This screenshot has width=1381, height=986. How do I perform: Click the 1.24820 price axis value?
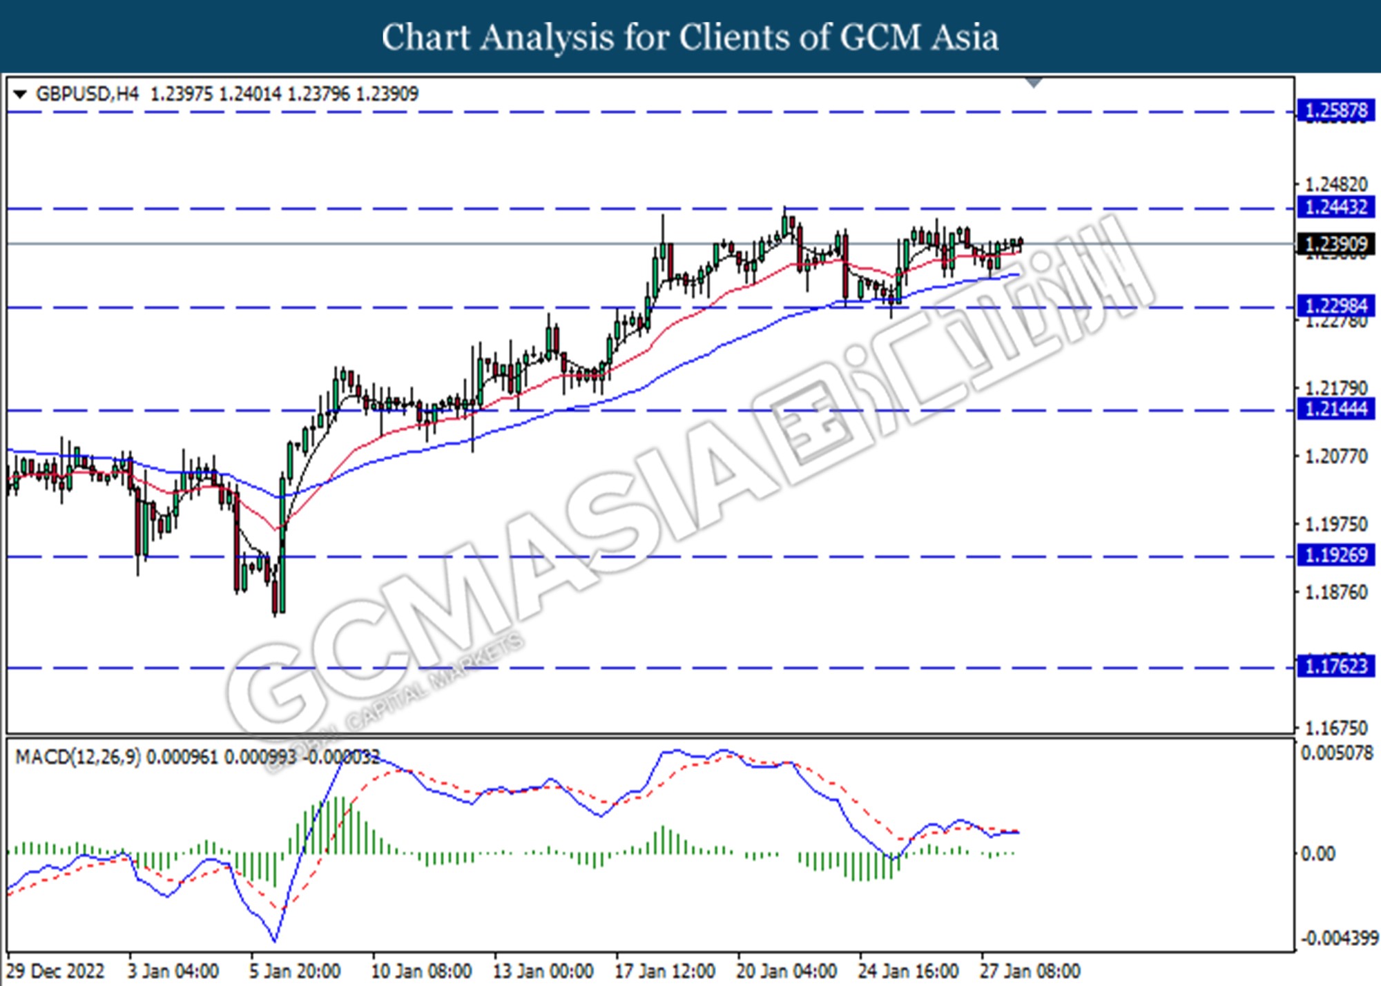pyautogui.click(x=1335, y=184)
